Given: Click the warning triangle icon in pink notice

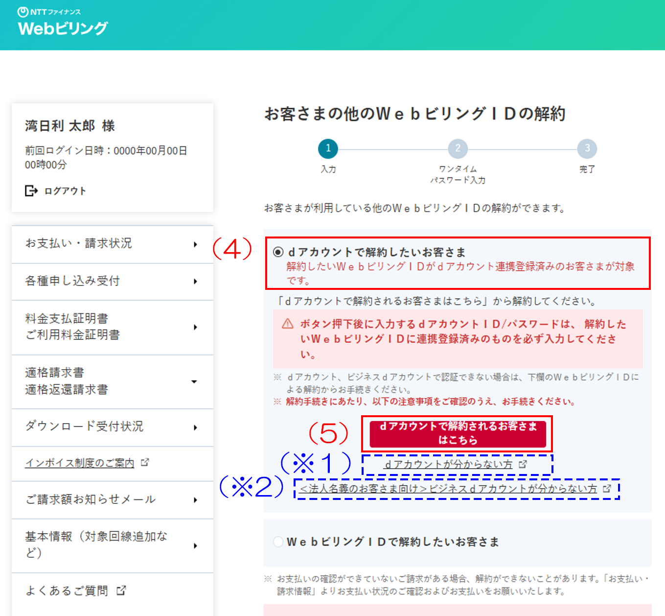Looking at the screenshot, I should pos(288,324).
